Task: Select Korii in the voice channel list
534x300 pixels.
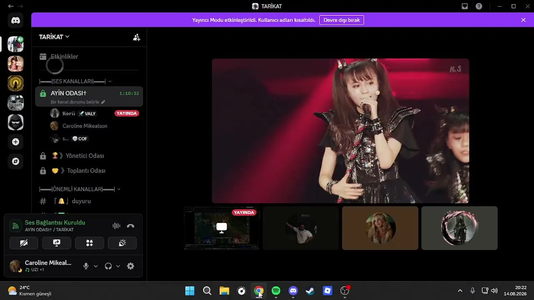Action: click(x=69, y=113)
